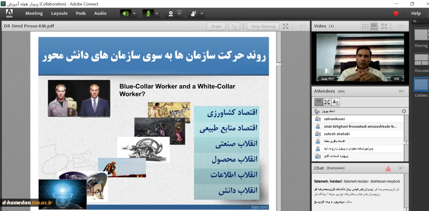The width and height of the screenshot is (429, 211).
Task: Select the Sharing layout thumbnail
Action: [421, 35]
